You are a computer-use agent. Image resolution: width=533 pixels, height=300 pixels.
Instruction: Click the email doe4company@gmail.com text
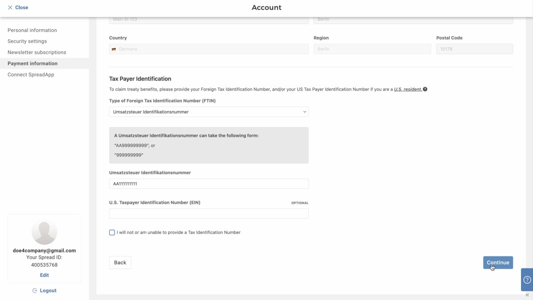(44, 251)
